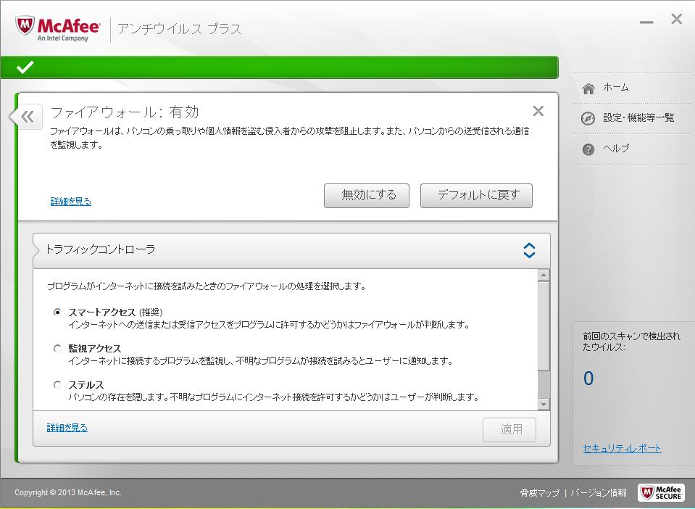Open 設定・機能等一覧 from the side menu
695x509 pixels.
[x=638, y=117]
